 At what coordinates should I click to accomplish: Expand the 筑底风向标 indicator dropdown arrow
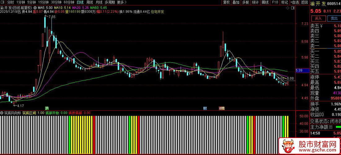[x=2, y=113]
